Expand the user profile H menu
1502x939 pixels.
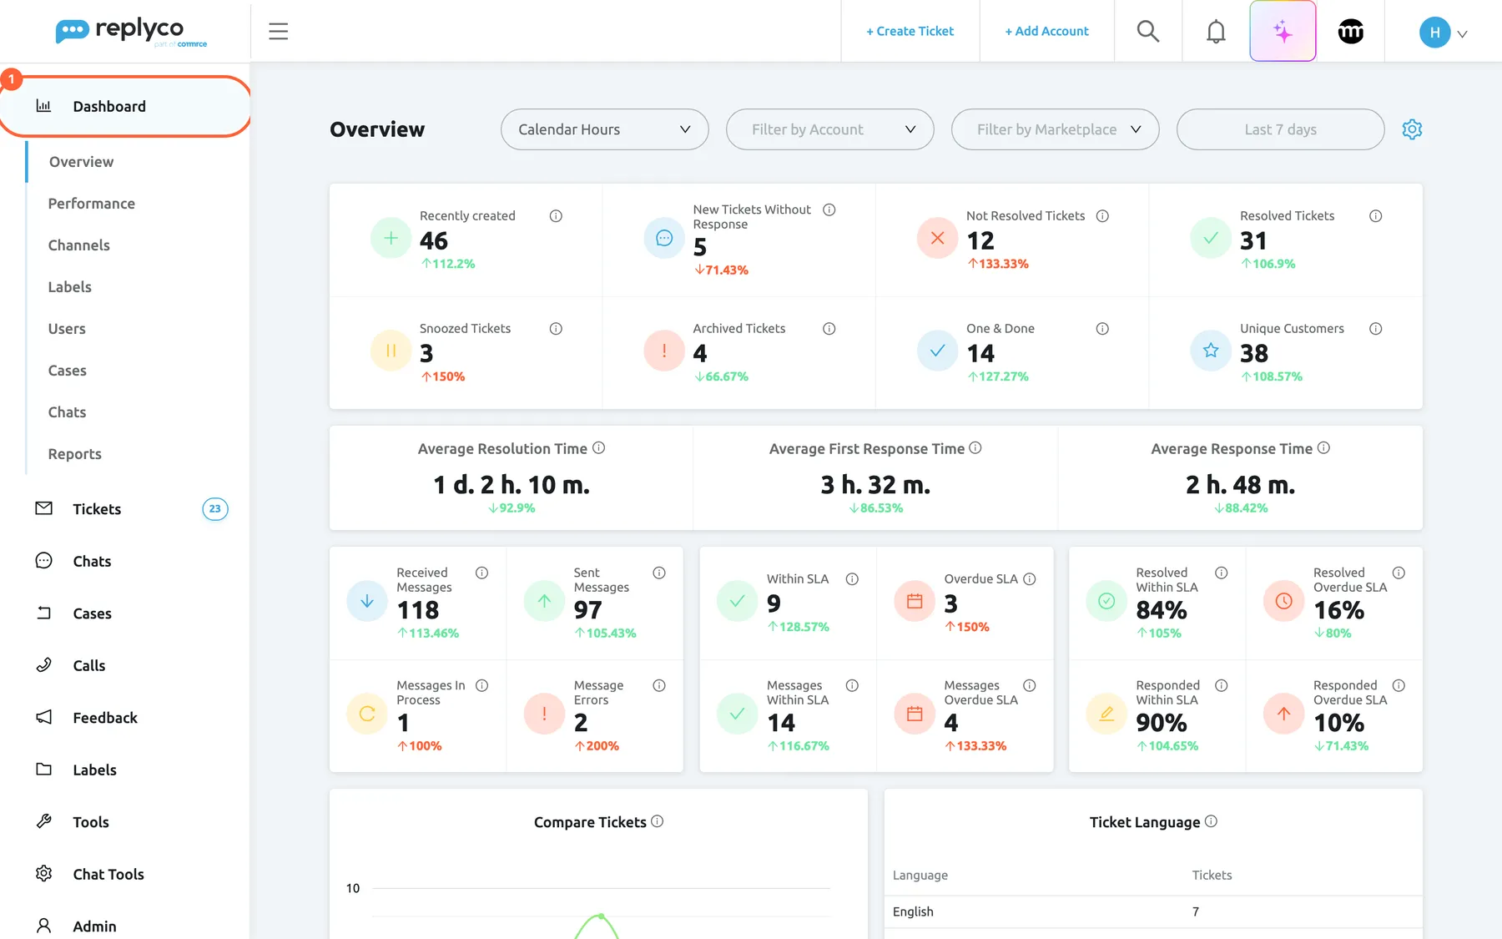[x=1443, y=33]
